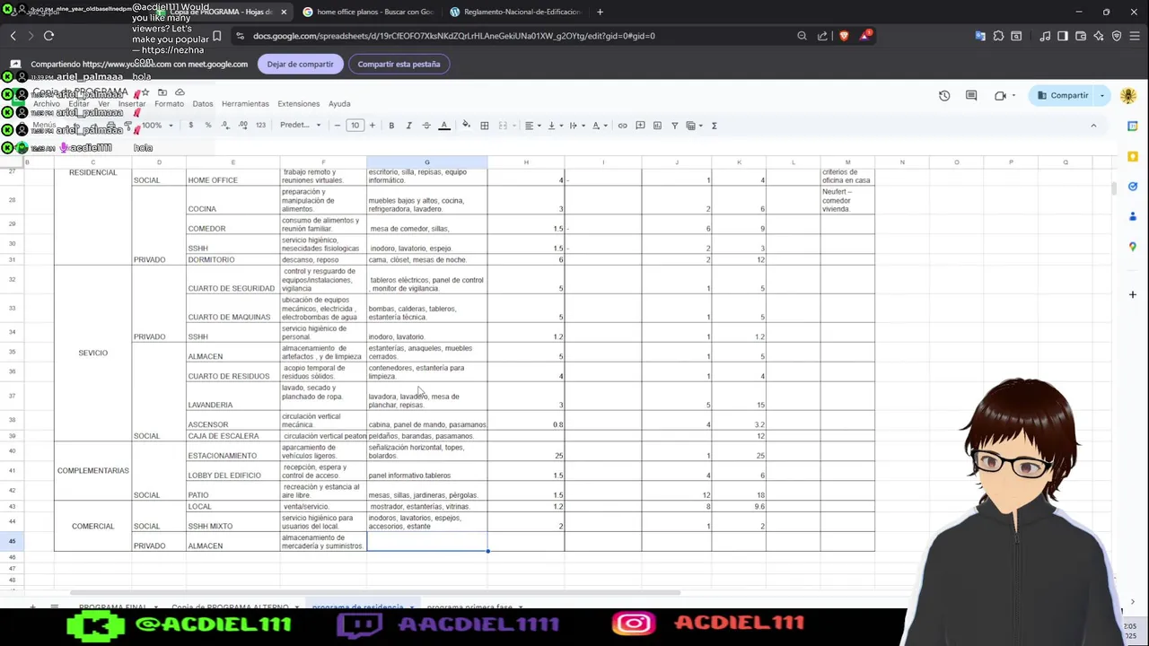Get add-ons with the plus icon
The width and height of the screenshot is (1149, 646).
click(1133, 294)
